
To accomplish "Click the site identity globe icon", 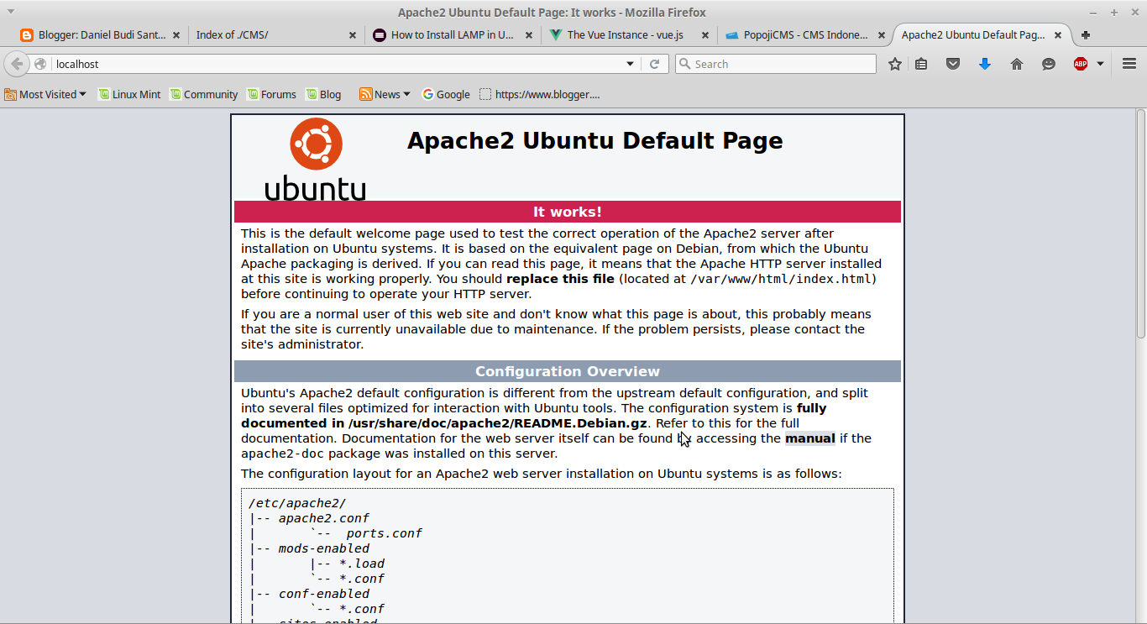I will point(40,64).
